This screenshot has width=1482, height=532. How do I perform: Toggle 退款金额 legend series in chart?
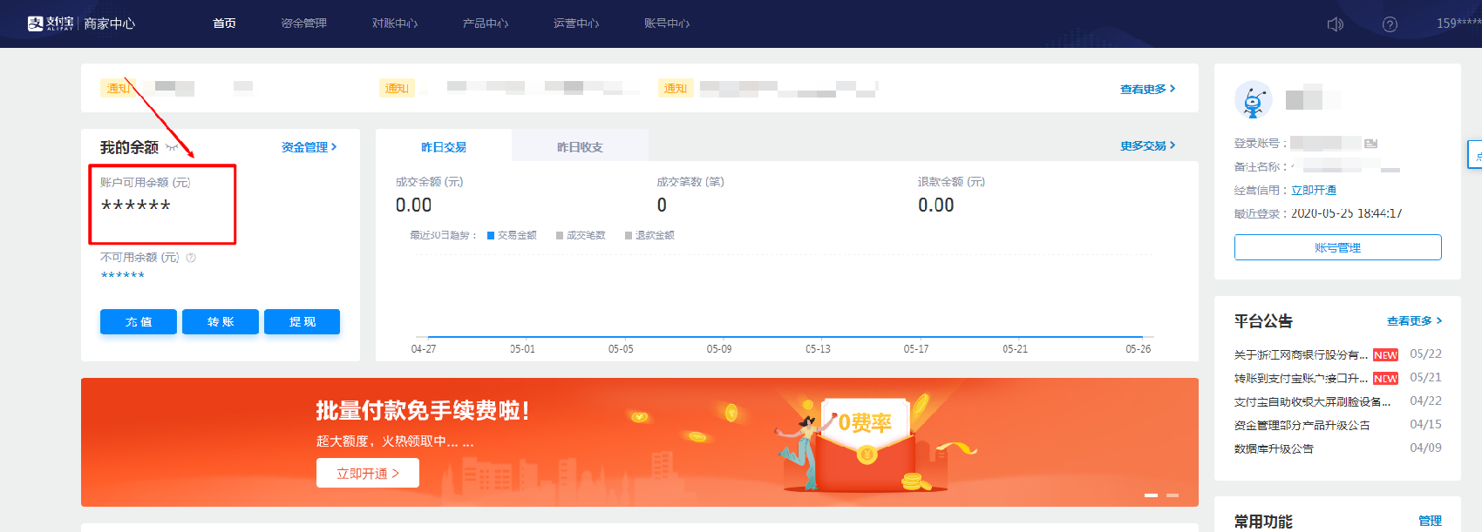click(649, 235)
